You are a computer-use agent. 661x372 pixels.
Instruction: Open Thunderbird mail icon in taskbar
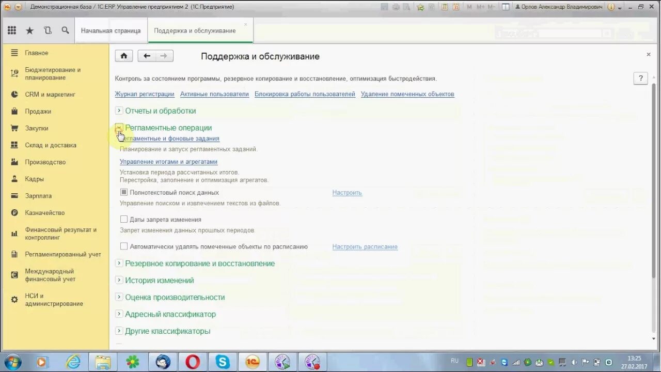(163, 362)
